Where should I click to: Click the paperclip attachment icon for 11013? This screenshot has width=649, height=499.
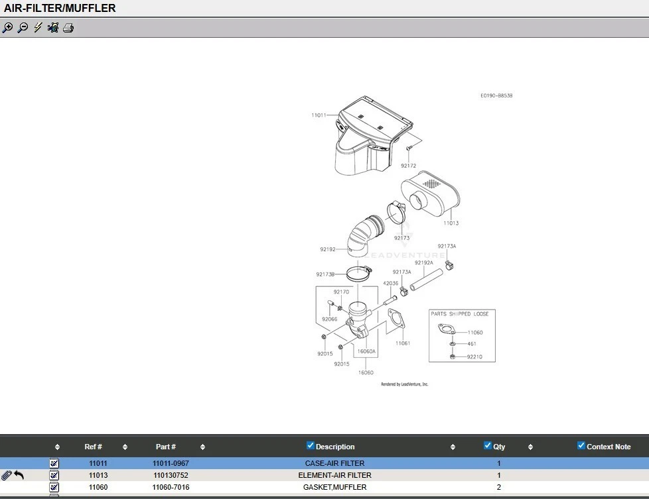click(7, 475)
